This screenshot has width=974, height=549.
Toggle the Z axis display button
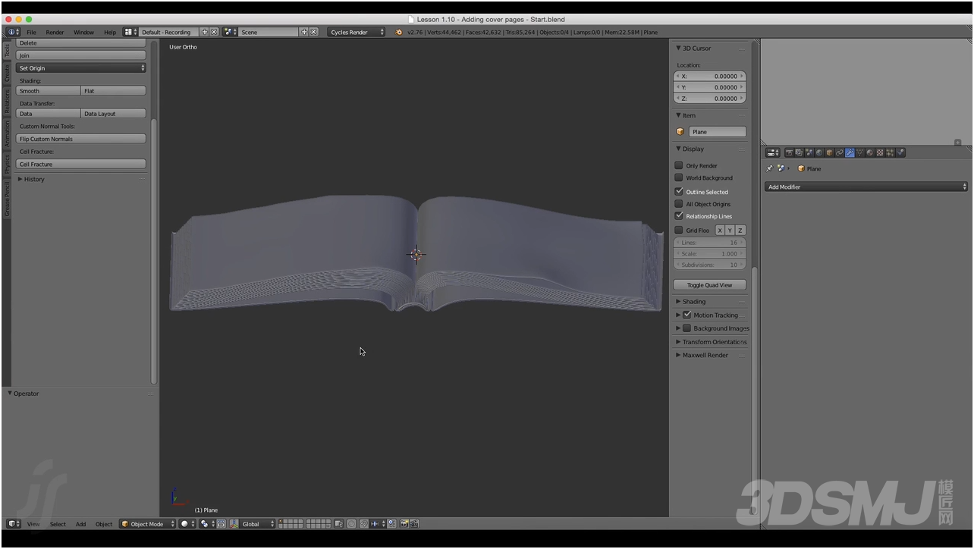pos(740,230)
